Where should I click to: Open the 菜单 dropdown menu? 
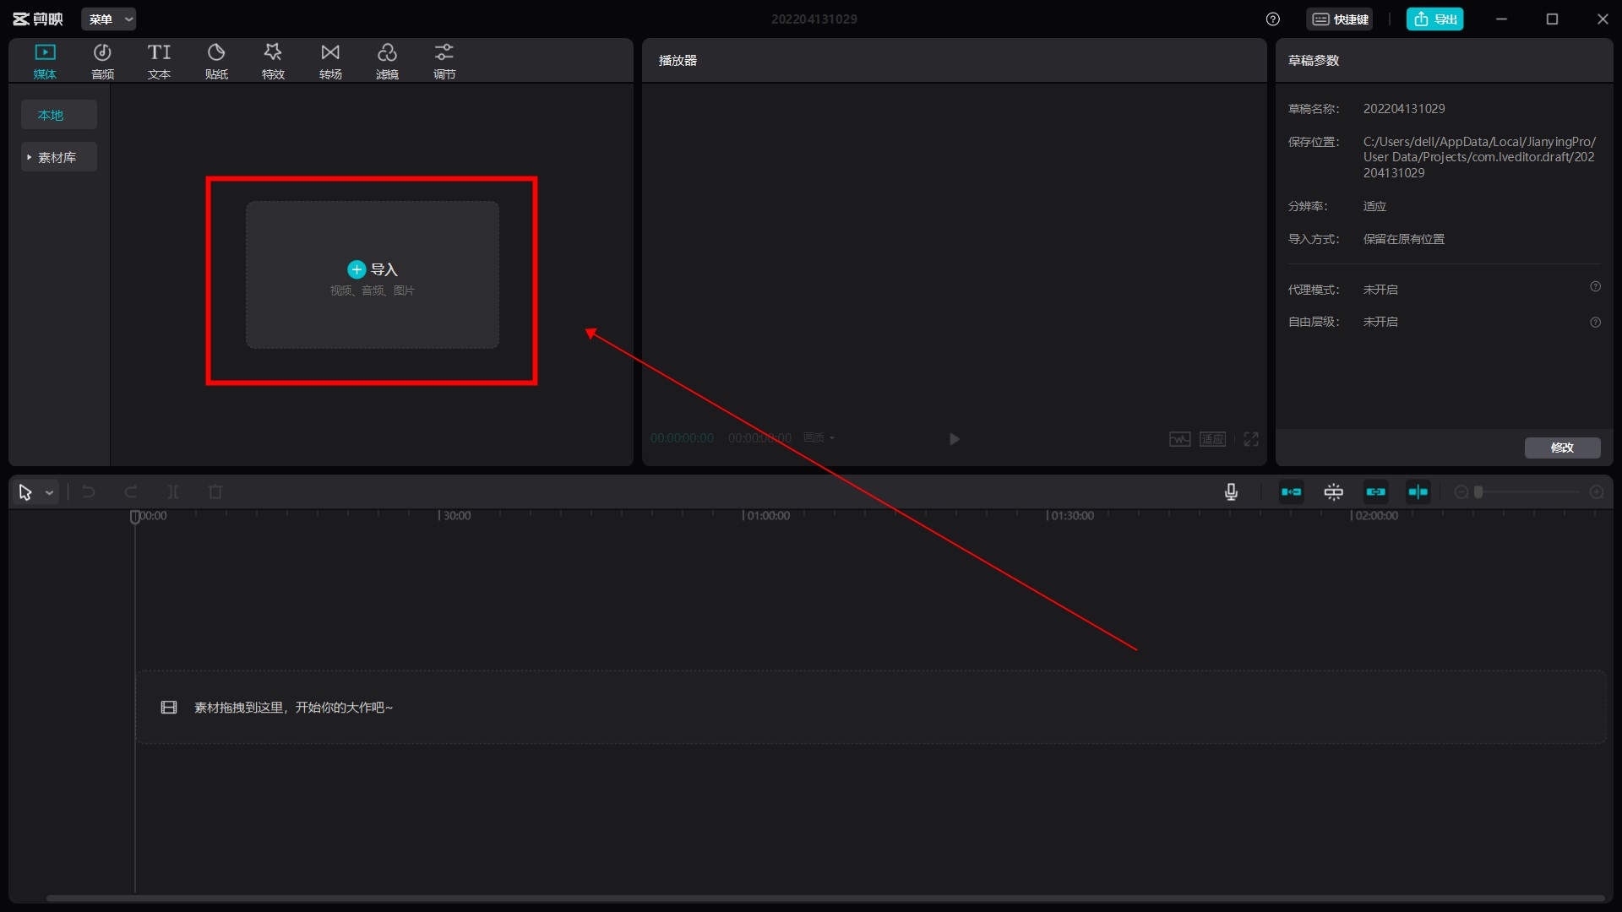tap(109, 19)
